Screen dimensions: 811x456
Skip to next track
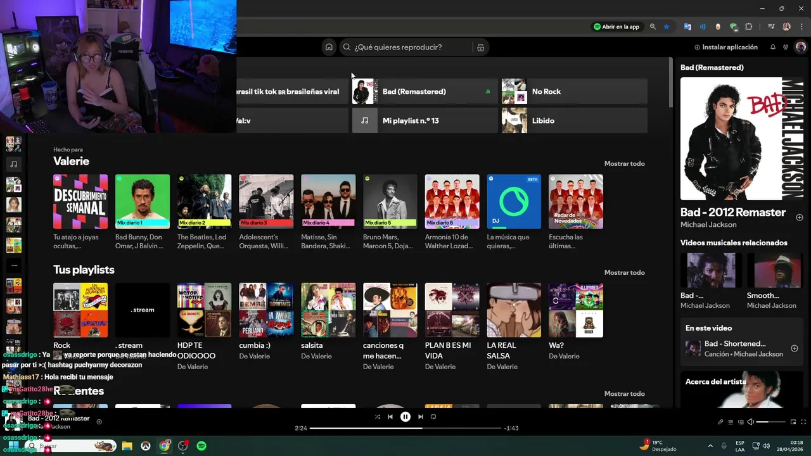pos(420,417)
